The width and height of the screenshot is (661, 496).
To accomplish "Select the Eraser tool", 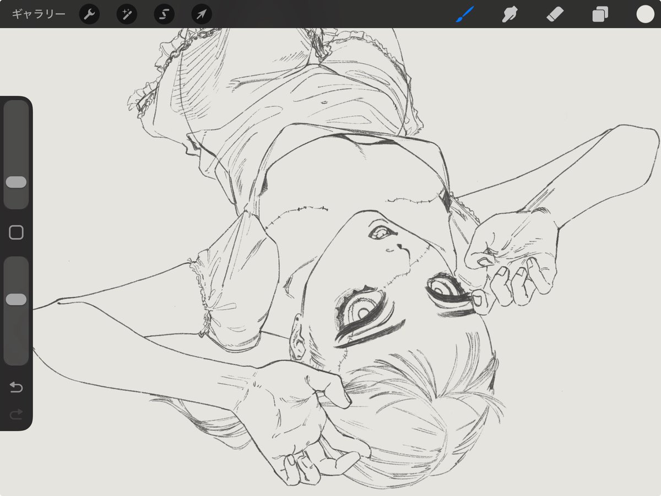I will [x=555, y=14].
